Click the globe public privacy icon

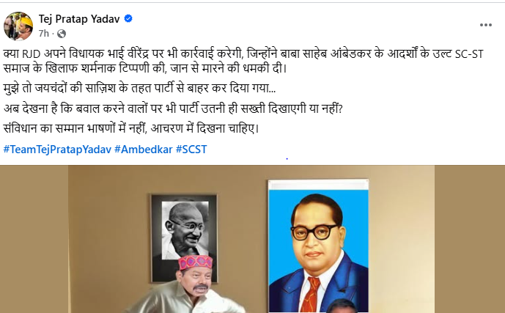(x=62, y=34)
